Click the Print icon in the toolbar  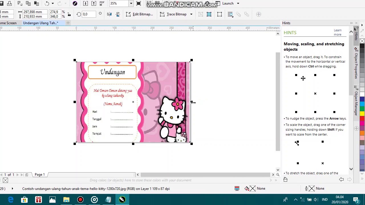point(9,3)
